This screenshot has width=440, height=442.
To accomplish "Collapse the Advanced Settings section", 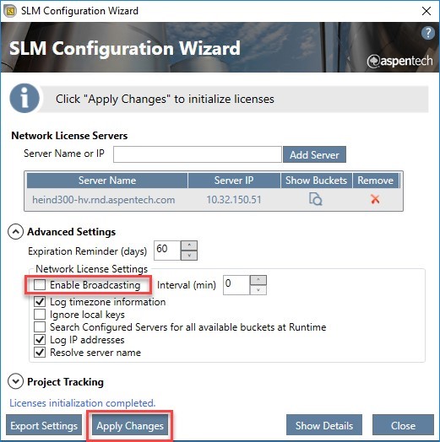I will point(15,232).
